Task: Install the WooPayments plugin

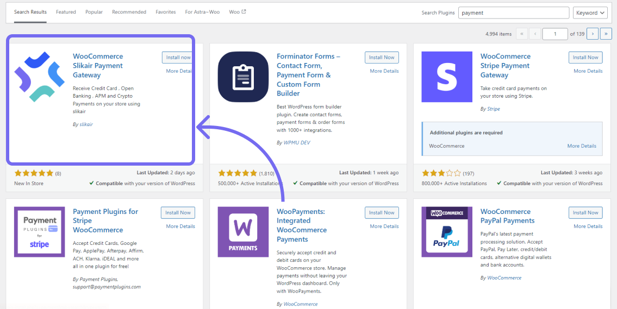Action: (382, 213)
